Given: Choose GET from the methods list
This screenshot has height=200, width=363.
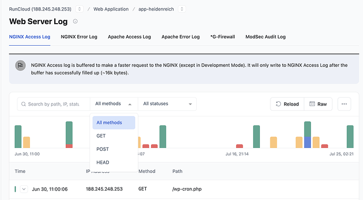Looking at the screenshot, I should coord(114,136).
